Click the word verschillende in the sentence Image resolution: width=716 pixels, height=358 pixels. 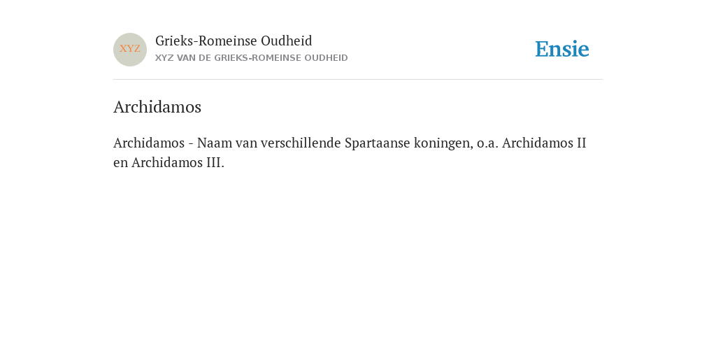[x=301, y=143]
